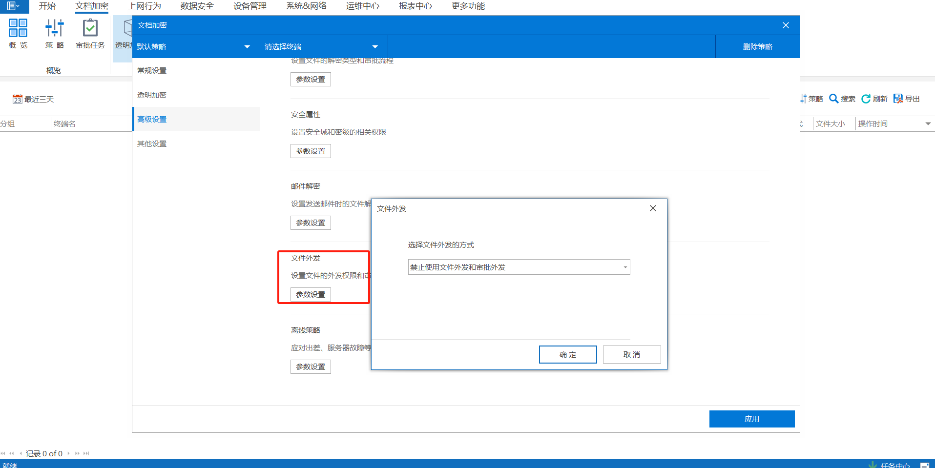The image size is (935, 468).
Task: Open the application menu icon at top-left
Action: [x=13, y=6]
